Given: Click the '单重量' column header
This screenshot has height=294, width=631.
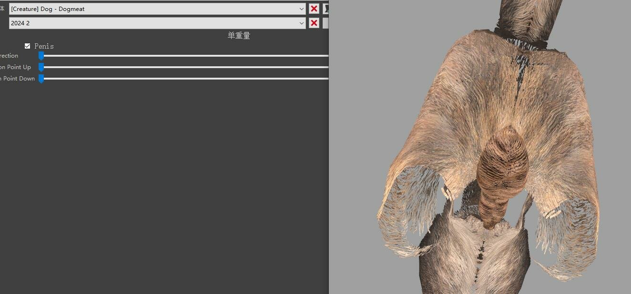Looking at the screenshot, I should (x=239, y=35).
